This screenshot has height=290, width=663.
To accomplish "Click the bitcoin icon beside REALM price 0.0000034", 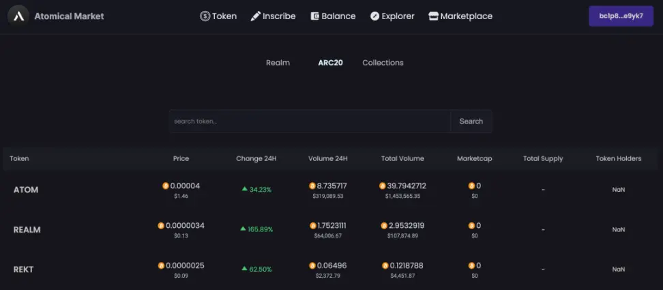I will pos(161,226).
